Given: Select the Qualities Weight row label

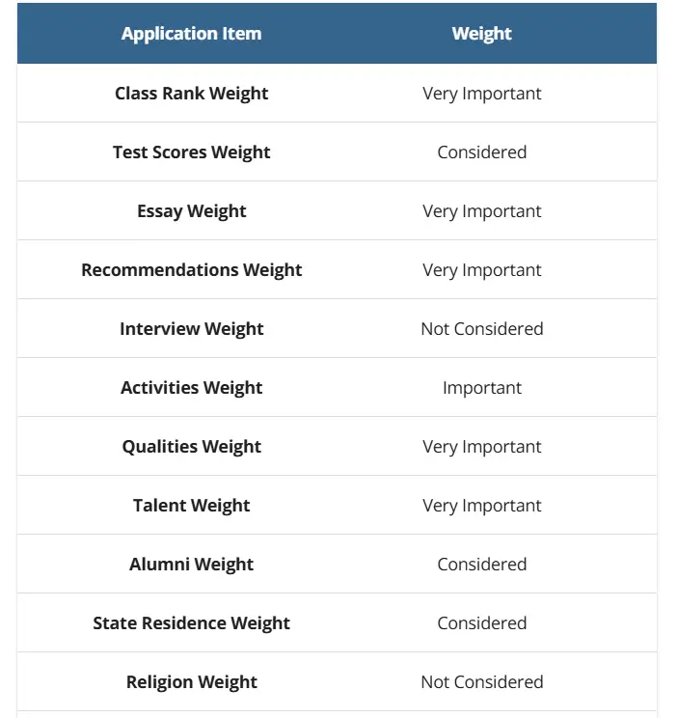Looking at the screenshot, I should pos(191,447).
